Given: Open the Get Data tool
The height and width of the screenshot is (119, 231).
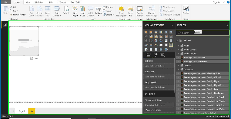Looking at the screenshot, I should pos(32,11).
